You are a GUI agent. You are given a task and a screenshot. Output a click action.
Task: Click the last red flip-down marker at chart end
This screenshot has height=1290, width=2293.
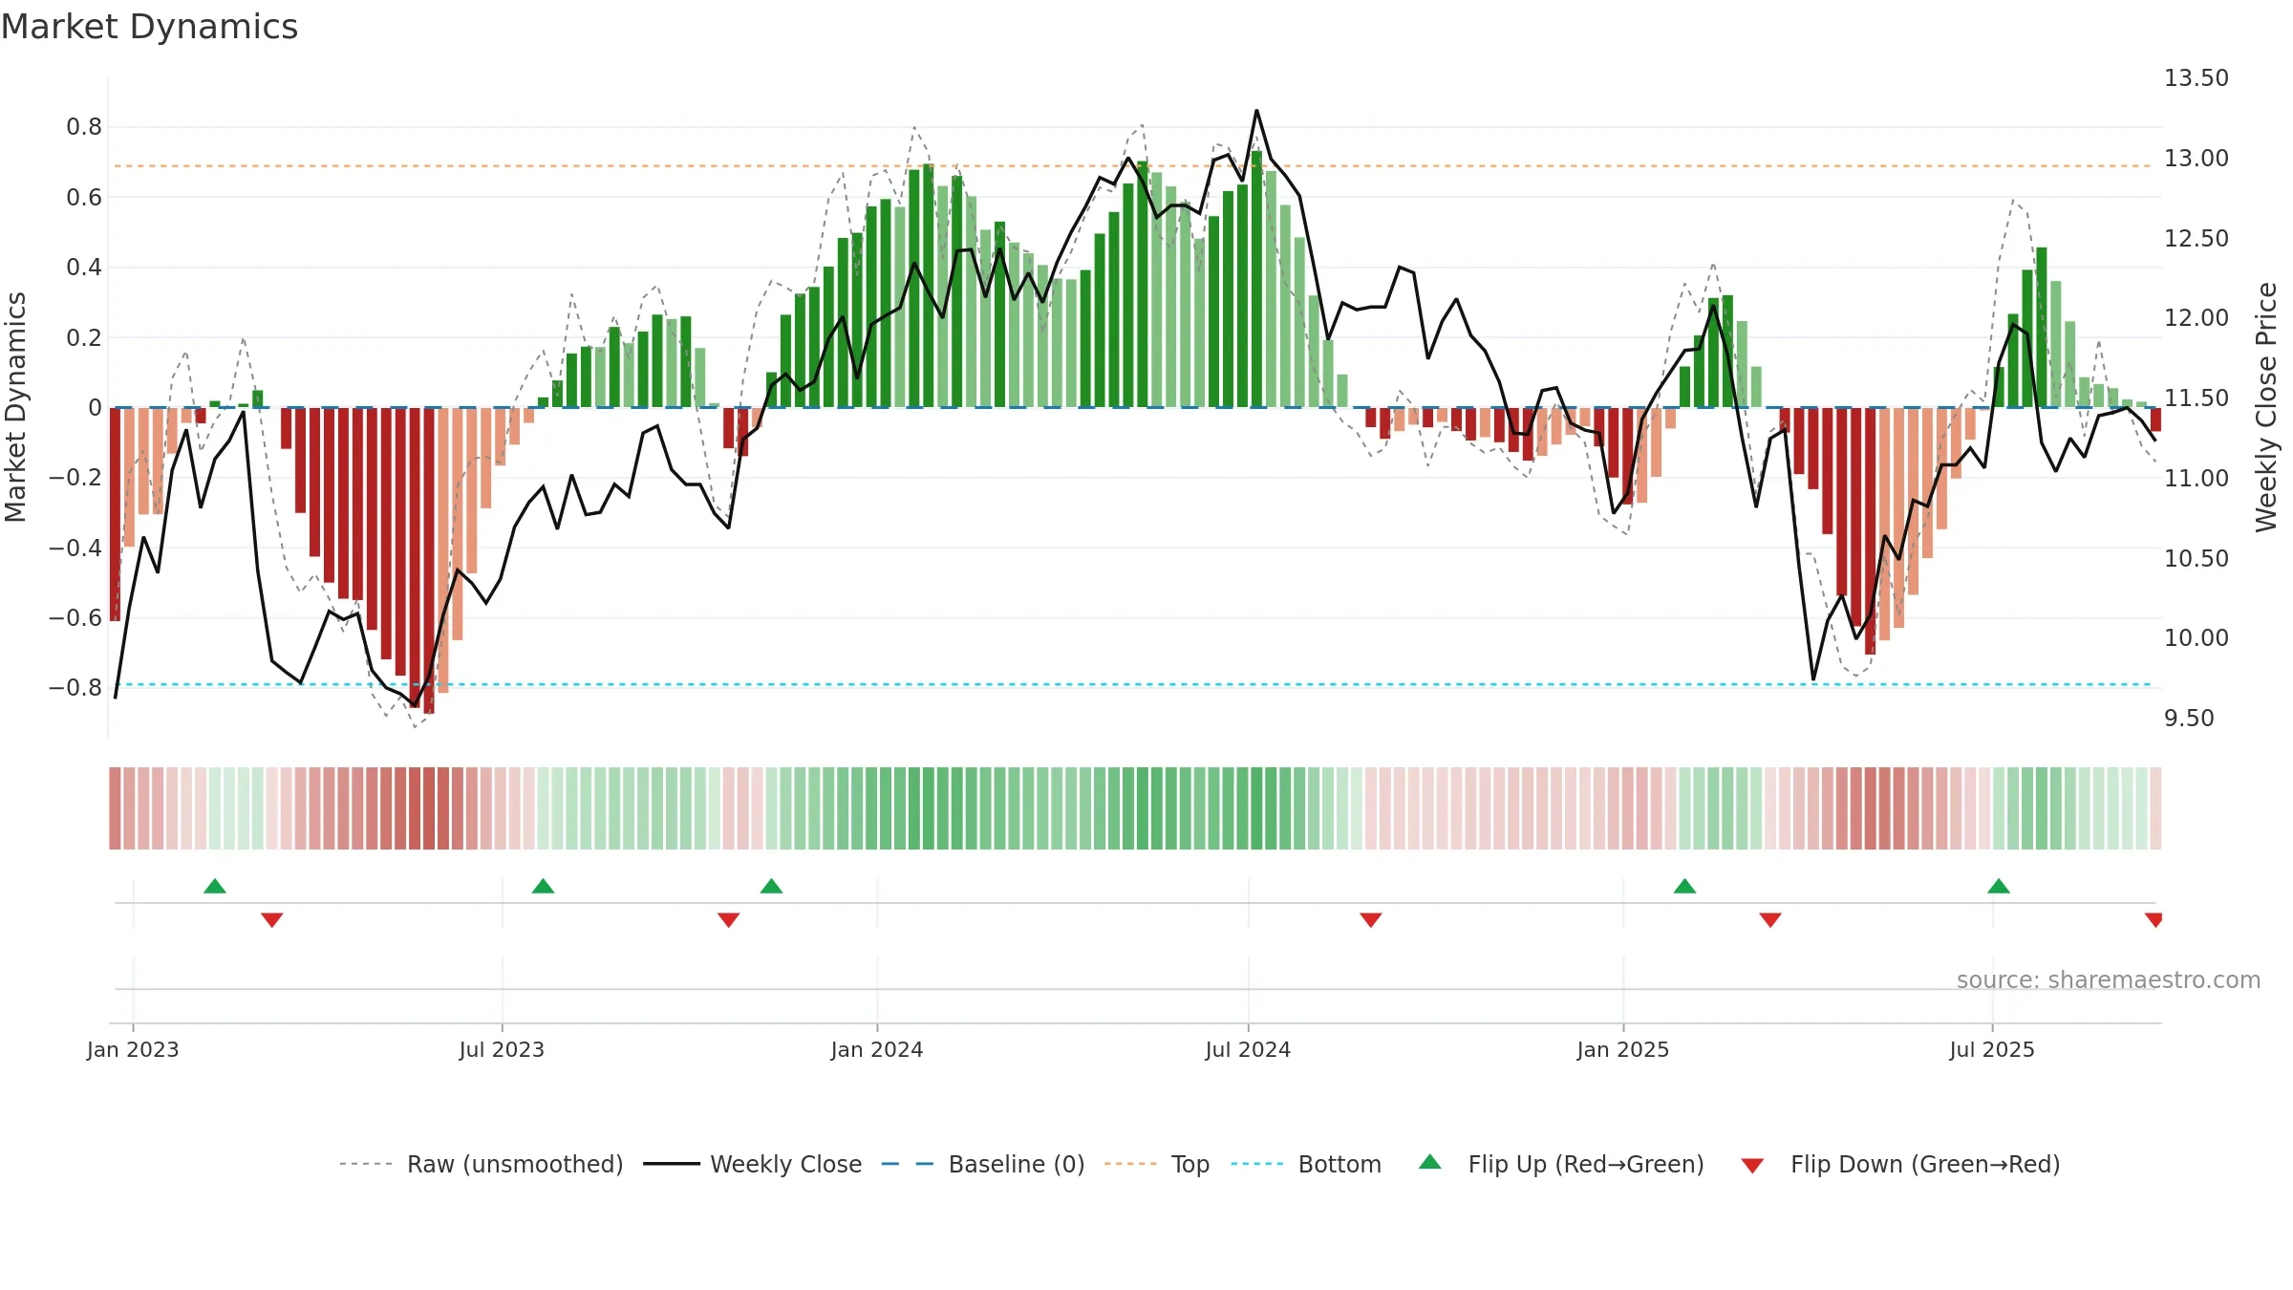coord(2154,920)
